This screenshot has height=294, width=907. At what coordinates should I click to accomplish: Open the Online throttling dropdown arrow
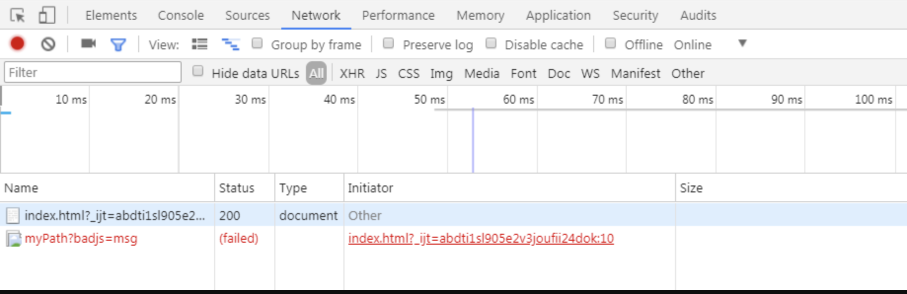coord(742,43)
